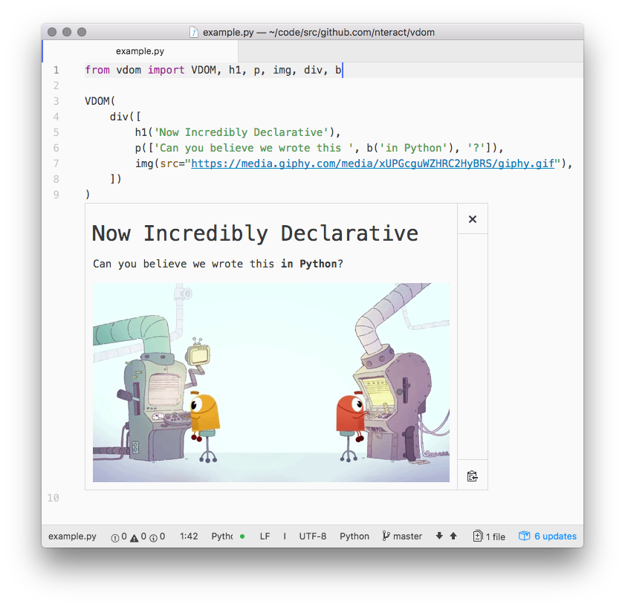Open cursor position 1:42 in status bar
The height and width of the screenshot is (607, 625).
(x=189, y=536)
